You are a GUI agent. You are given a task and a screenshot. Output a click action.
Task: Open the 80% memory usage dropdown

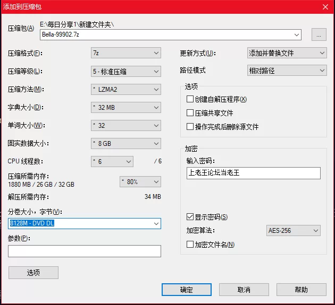(140, 182)
